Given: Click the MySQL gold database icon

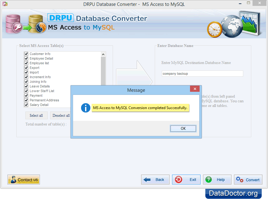Looking at the screenshot, I should tap(37, 24).
